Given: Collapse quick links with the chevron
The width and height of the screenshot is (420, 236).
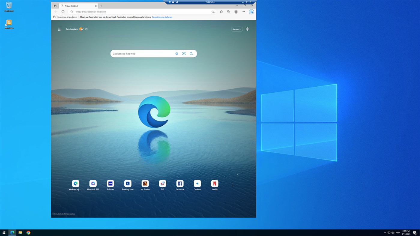Looking at the screenshot, I should [x=237, y=175].
